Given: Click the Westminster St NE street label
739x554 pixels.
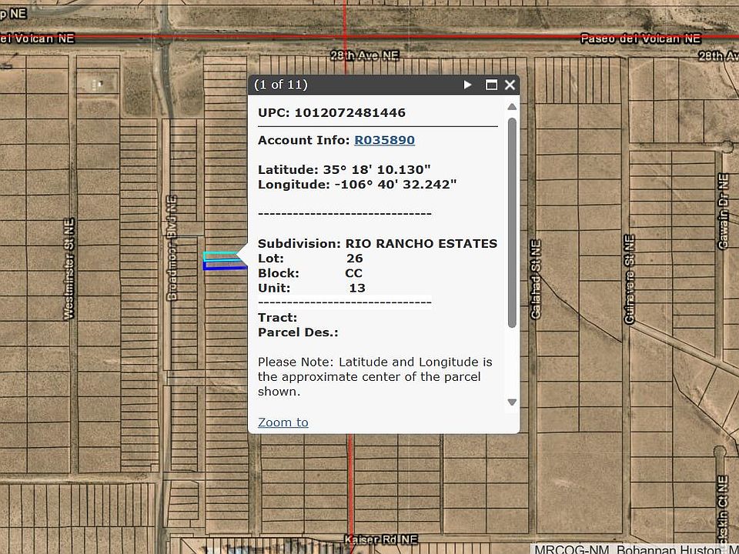Looking at the screenshot, I should point(69,267).
